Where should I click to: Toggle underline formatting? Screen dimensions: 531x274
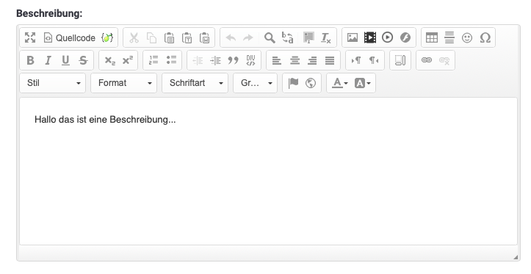[65, 60]
